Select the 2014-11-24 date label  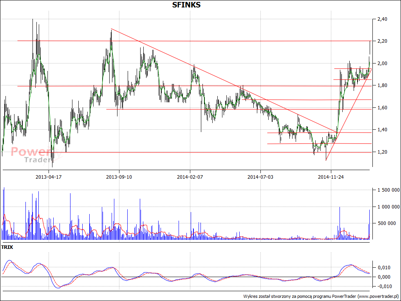click(x=331, y=177)
